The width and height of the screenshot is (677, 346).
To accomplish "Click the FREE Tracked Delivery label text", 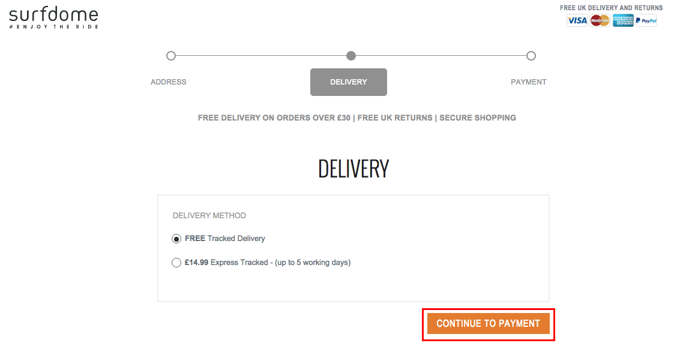I will click(x=225, y=239).
